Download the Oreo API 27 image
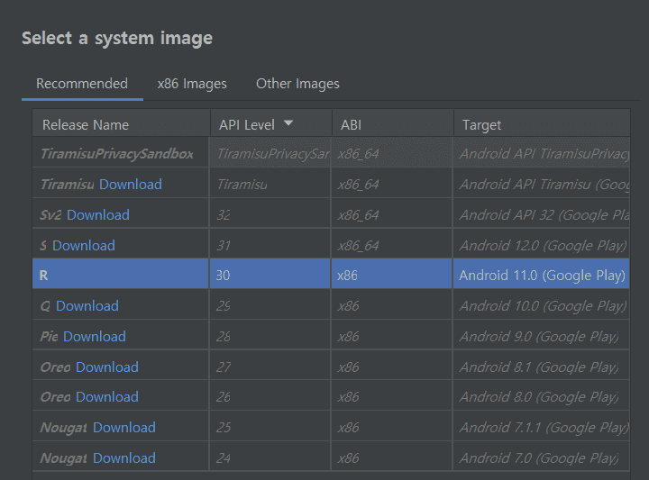 coord(107,367)
